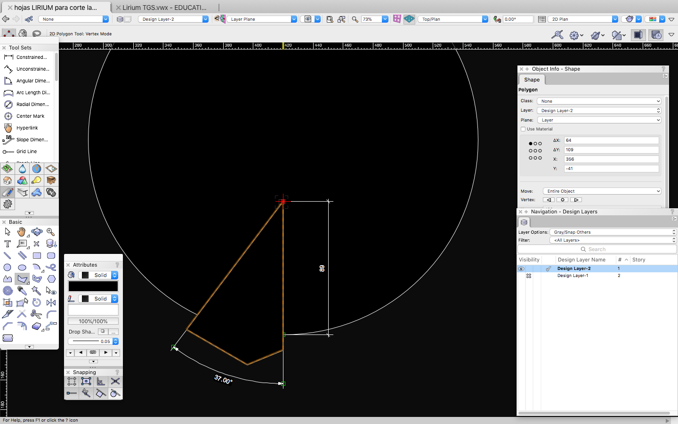Select the Text tool in Basic palette
The height and width of the screenshot is (424, 678).
pyautogui.click(x=8, y=244)
